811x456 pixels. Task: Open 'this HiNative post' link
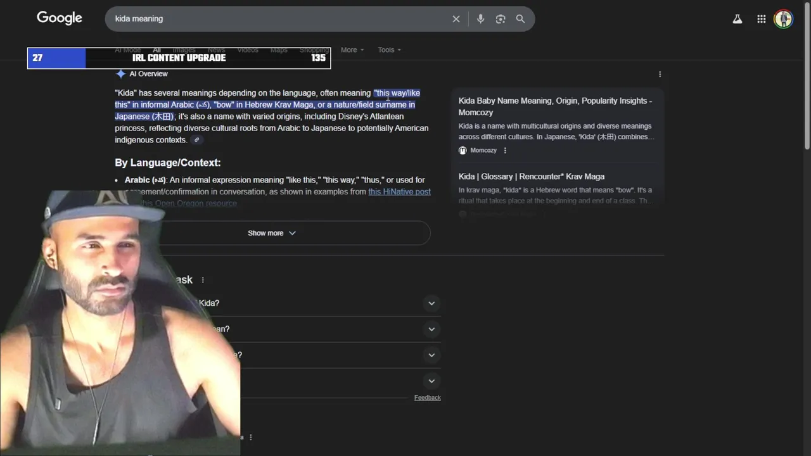pyautogui.click(x=399, y=192)
